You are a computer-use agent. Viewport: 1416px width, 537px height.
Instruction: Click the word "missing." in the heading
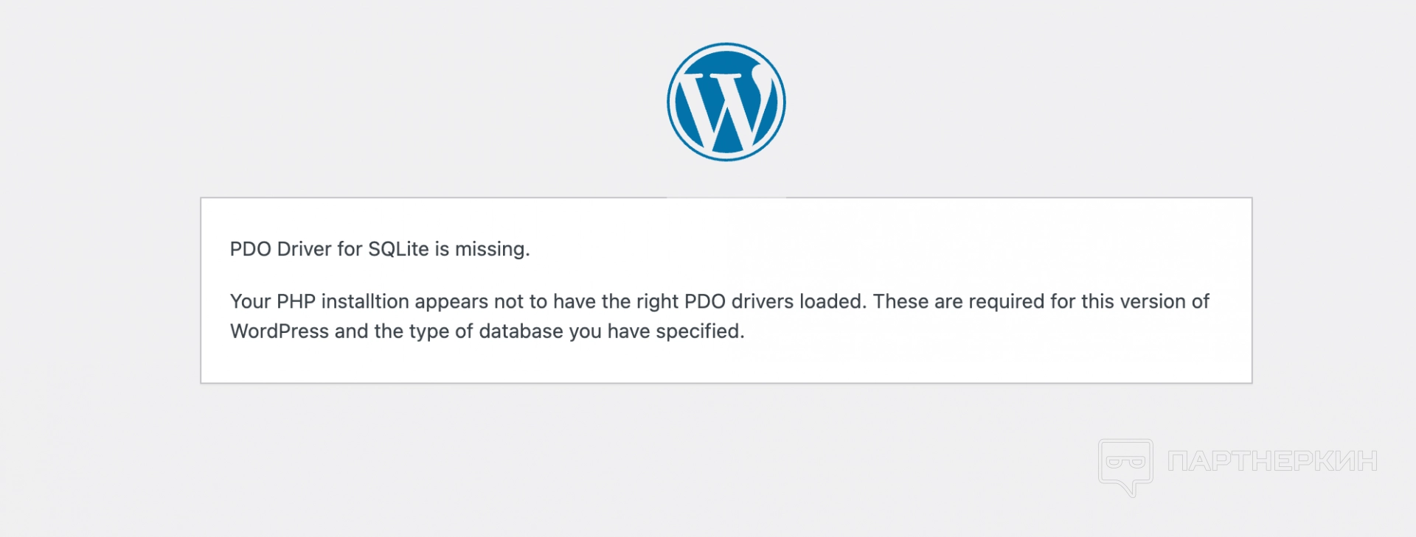tap(492, 249)
